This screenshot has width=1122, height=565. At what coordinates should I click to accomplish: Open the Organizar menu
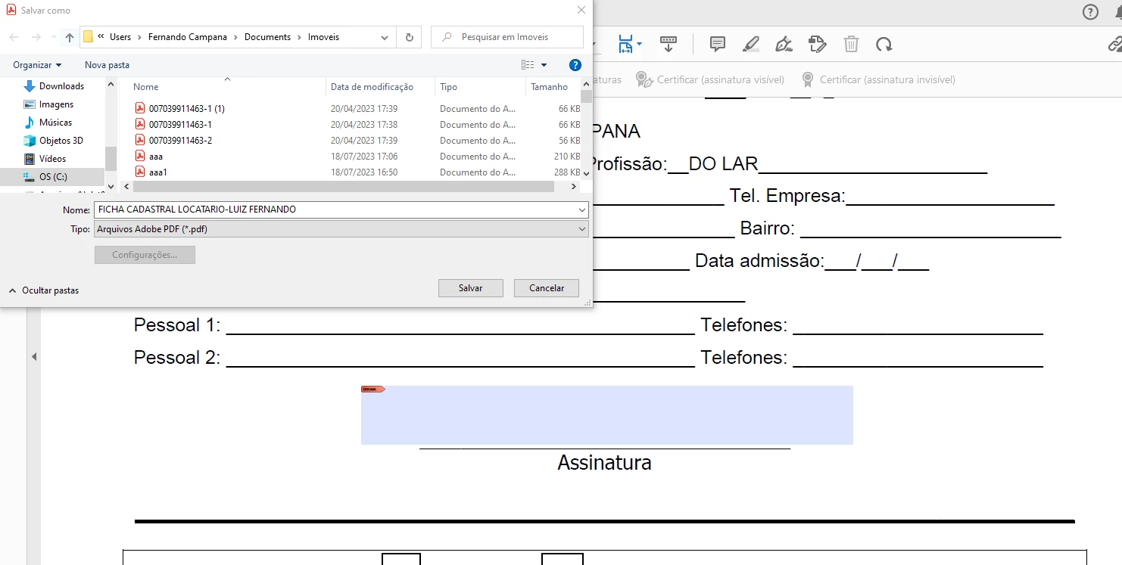pos(37,65)
